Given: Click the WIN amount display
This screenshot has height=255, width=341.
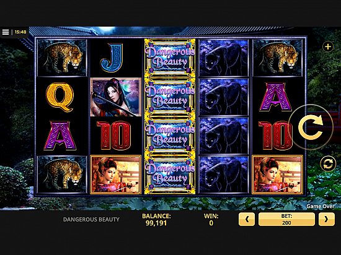Looking at the screenshot, I should tap(211, 219).
